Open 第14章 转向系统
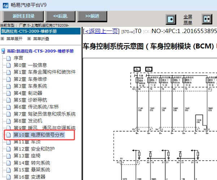Viewport: 217px width, 180px height. 32,163
